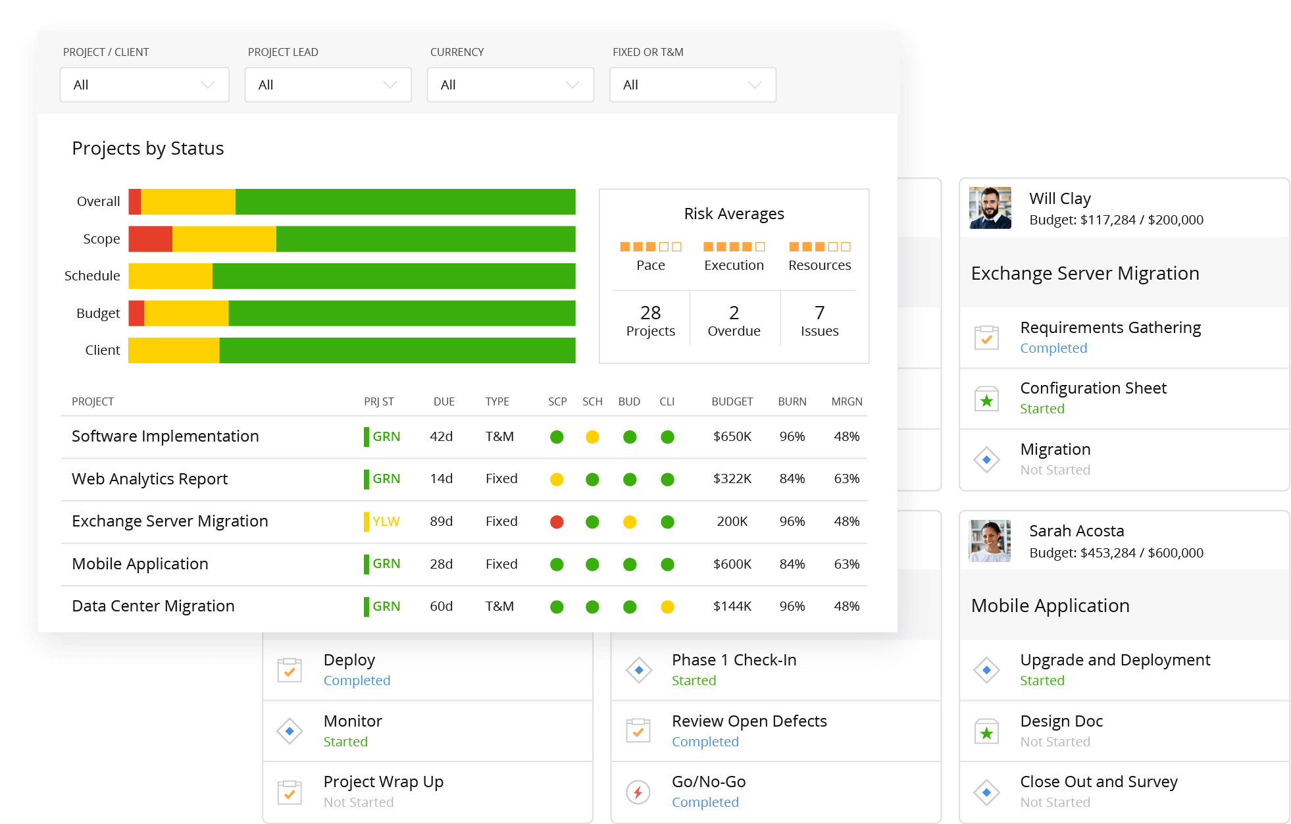Click the green star icon beside Design Doc
This screenshot has height=824, width=1291.
(986, 731)
